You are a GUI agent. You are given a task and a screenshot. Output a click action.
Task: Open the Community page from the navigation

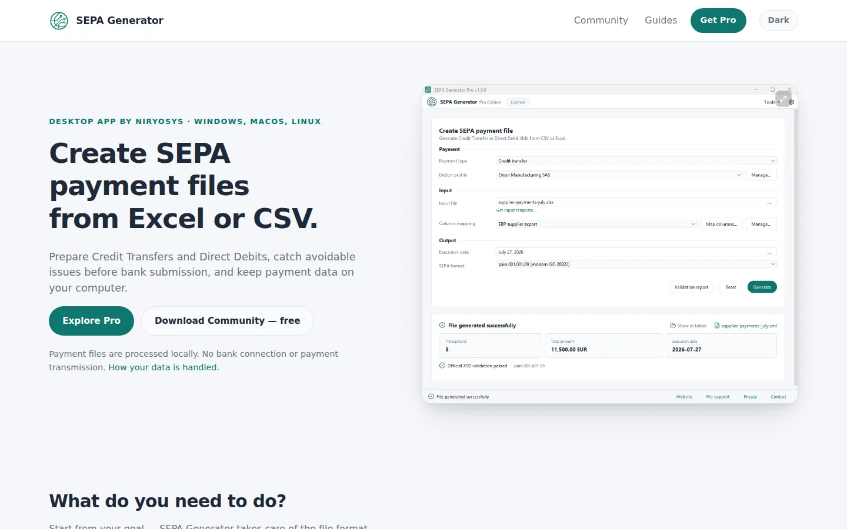point(601,20)
